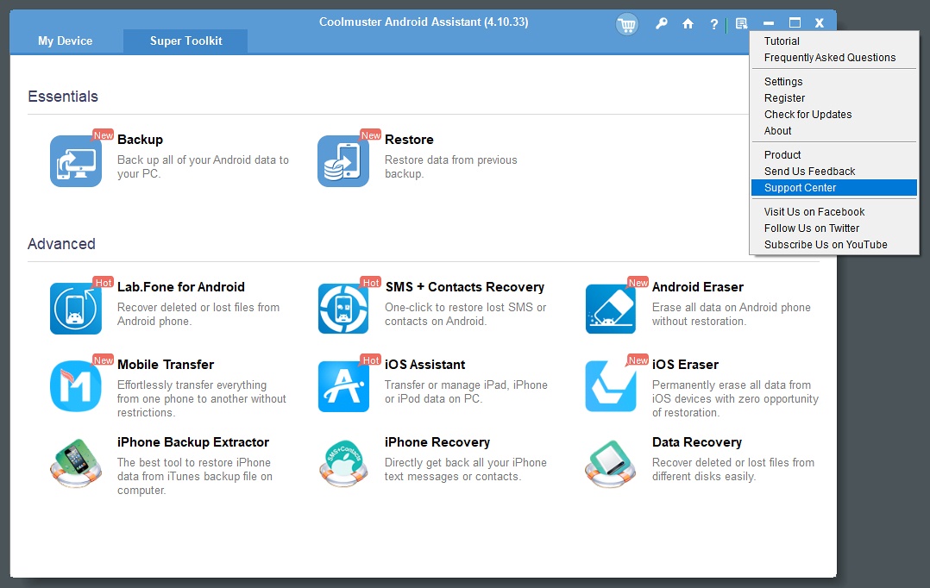Click the iOS Eraser title
This screenshot has height=588, width=930.
coord(685,365)
